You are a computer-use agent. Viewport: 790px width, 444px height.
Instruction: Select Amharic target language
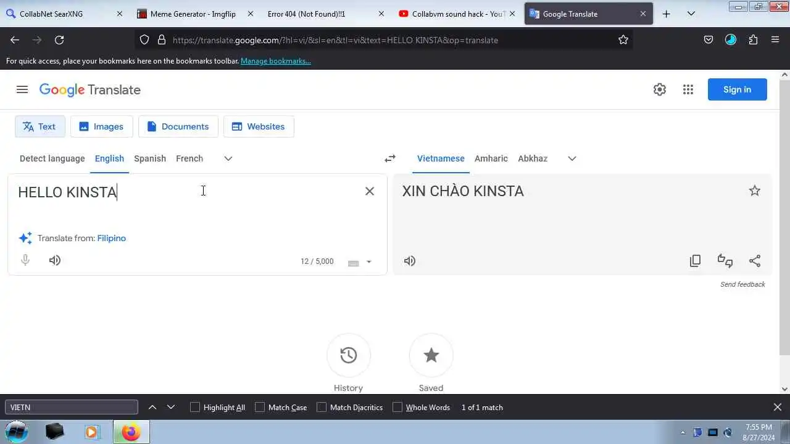click(x=491, y=158)
